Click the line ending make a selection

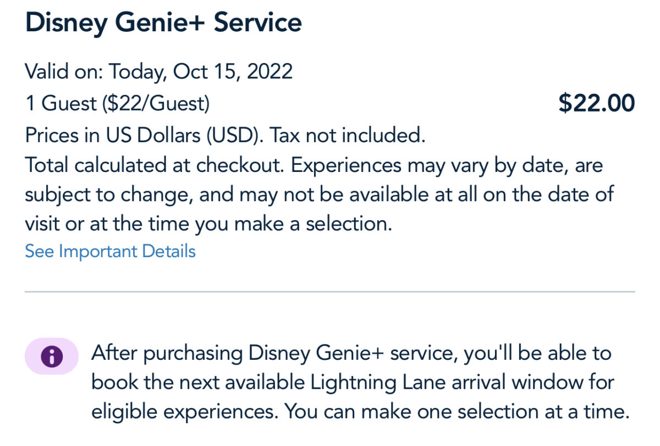[x=208, y=225]
